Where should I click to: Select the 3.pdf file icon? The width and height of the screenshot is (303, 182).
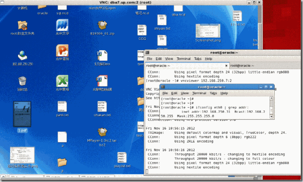click(x=22, y=114)
